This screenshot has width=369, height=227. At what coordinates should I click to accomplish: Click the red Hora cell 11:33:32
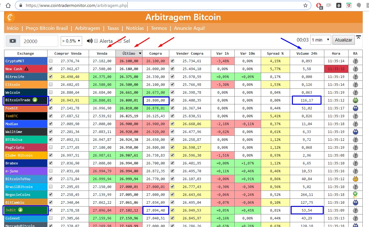tap(336, 69)
